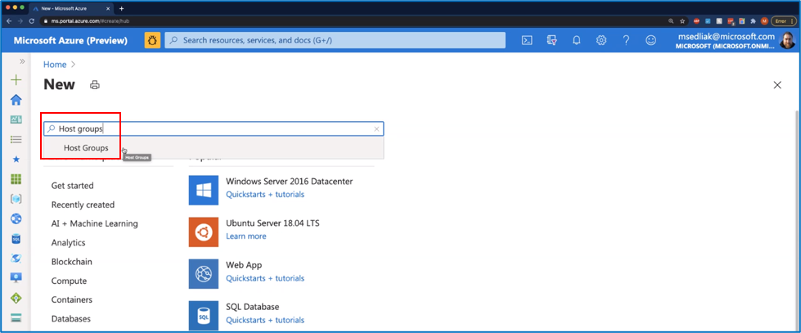Open Azure Cosmos DB planet sidebar icon

(x=16, y=258)
